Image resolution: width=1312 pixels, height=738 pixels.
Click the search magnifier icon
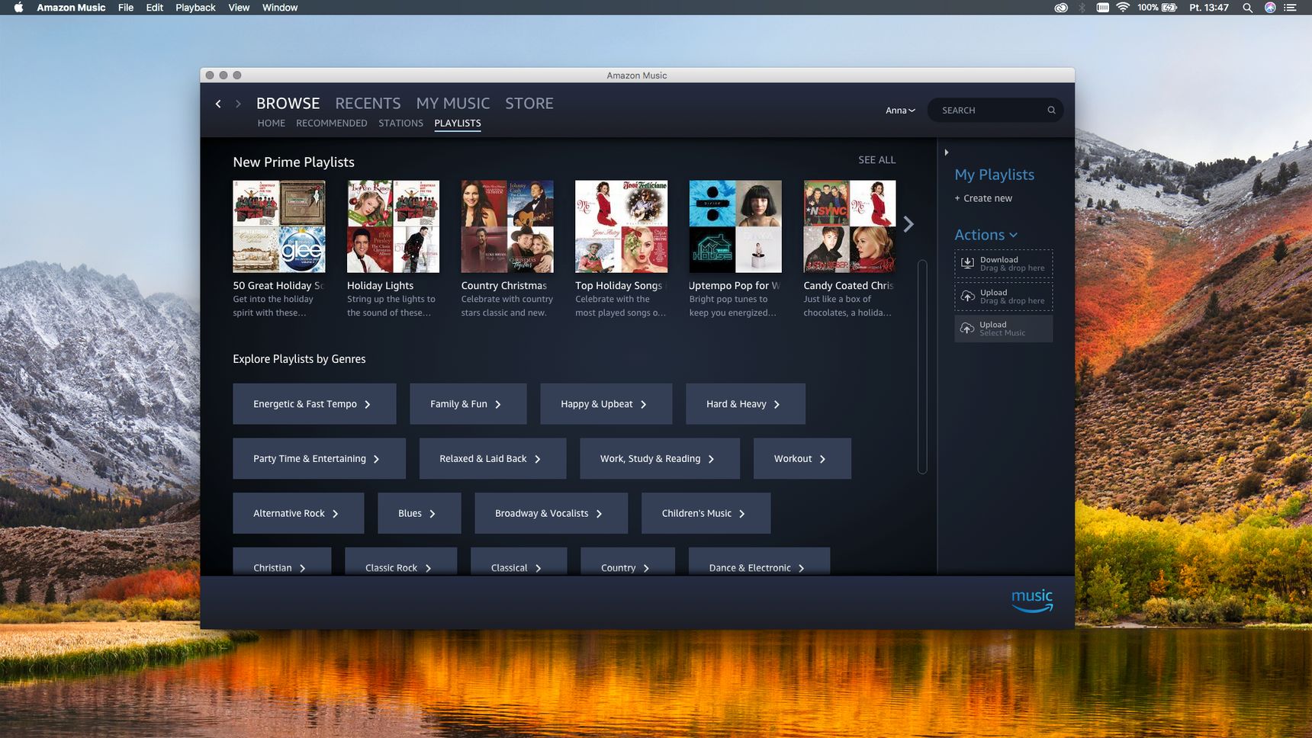[x=1051, y=111]
